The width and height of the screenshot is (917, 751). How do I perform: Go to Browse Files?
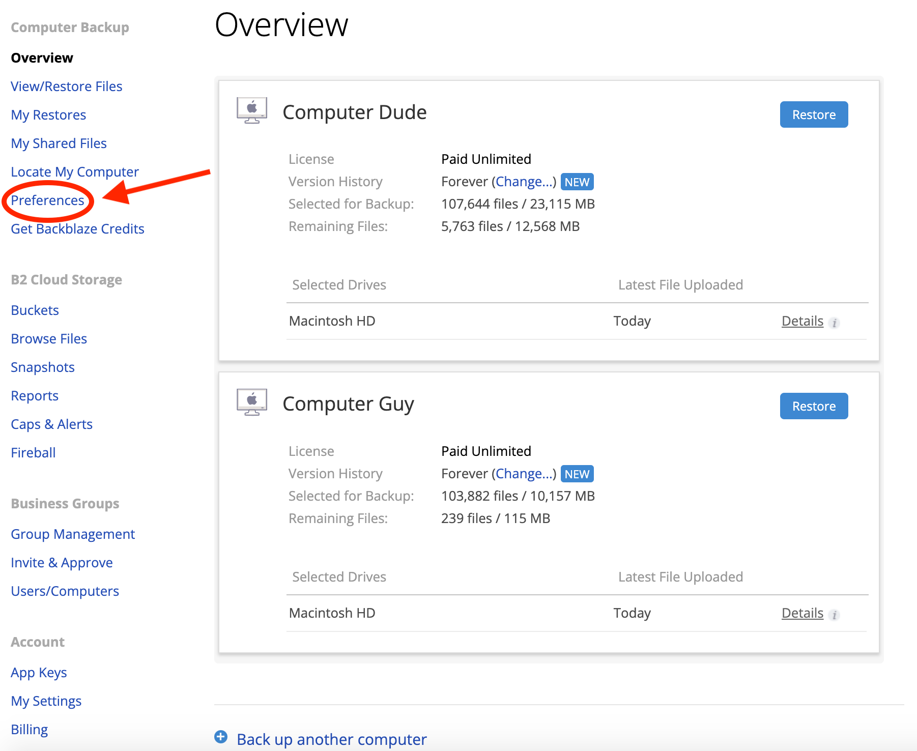(x=49, y=339)
